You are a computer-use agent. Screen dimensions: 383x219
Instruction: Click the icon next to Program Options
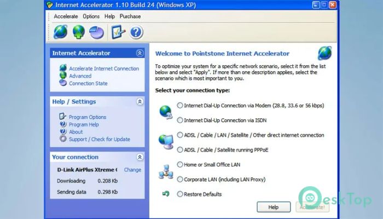pos(62,116)
